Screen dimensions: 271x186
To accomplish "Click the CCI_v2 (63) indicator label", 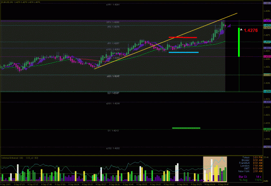I will [32, 158].
